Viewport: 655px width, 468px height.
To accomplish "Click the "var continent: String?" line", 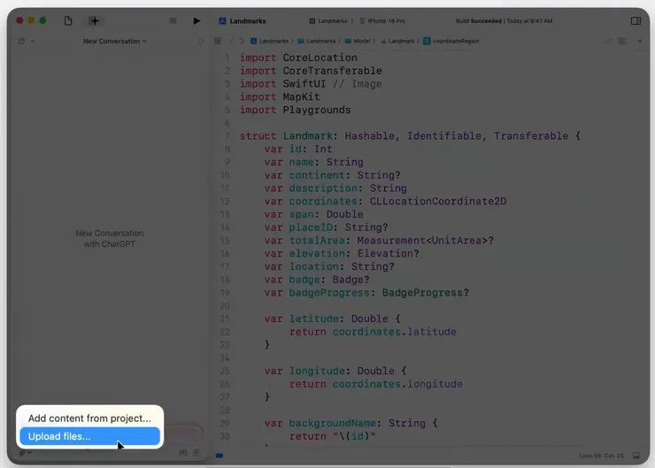I will tap(333, 175).
